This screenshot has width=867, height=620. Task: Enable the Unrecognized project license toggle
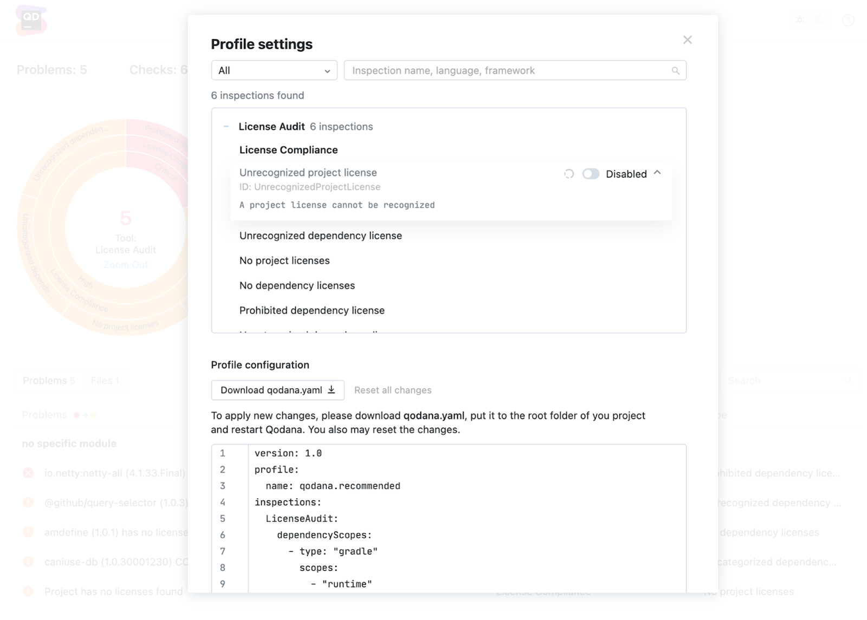[x=591, y=174]
